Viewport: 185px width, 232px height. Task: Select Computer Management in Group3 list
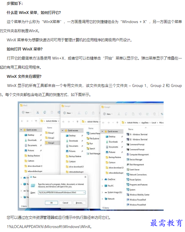pos(137,154)
